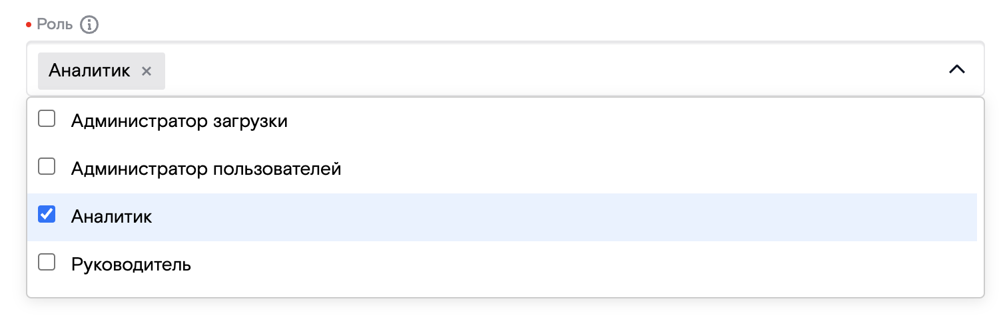Click the Аналитик chip label in the field
Screen dimensions: 1007x327
[89, 71]
